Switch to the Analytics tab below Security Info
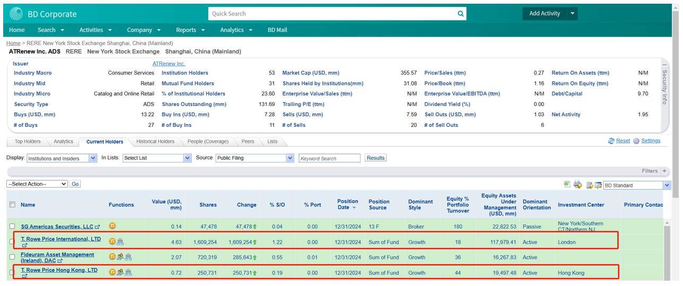This screenshot has height=286, width=683. click(x=63, y=142)
